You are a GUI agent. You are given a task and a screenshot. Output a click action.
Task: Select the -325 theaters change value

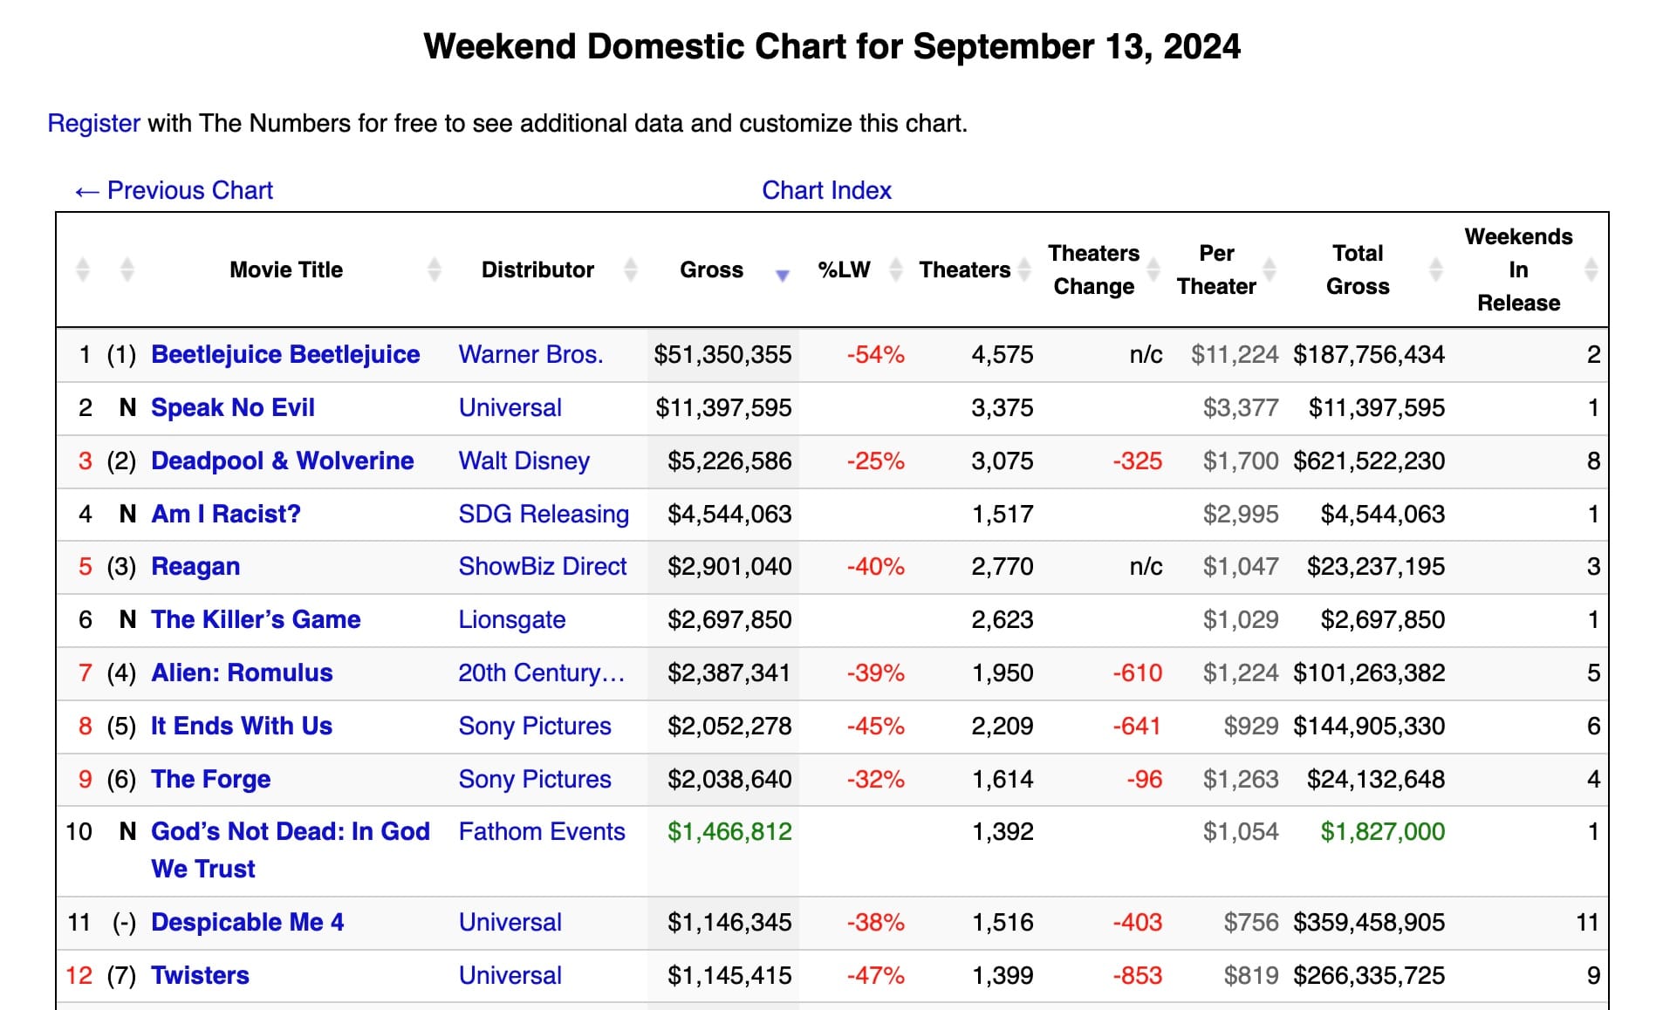1138,461
